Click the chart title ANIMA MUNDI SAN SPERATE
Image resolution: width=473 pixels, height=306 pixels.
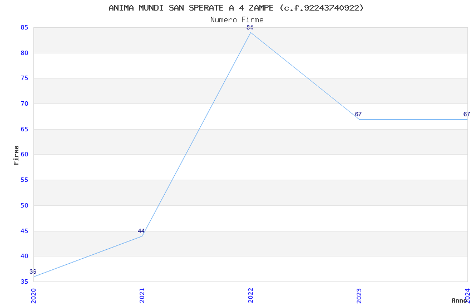click(x=236, y=8)
